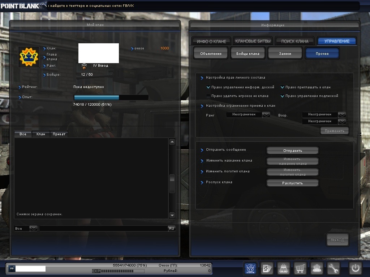The image size is (370, 277).
Task: Open chat channel 'Все' dropdown below chat
Action: click(x=33, y=228)
